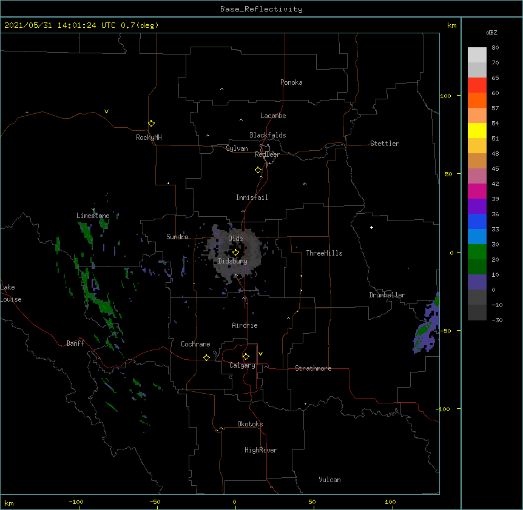The height and width of the screenshot is (510, 523).
Task: Click the km label at bottom left
Action: tap(9, 503)
